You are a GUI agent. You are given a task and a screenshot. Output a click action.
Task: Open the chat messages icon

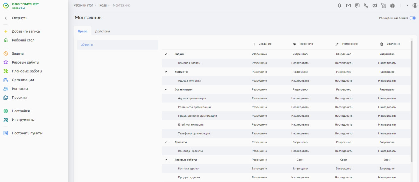(357, 5)
